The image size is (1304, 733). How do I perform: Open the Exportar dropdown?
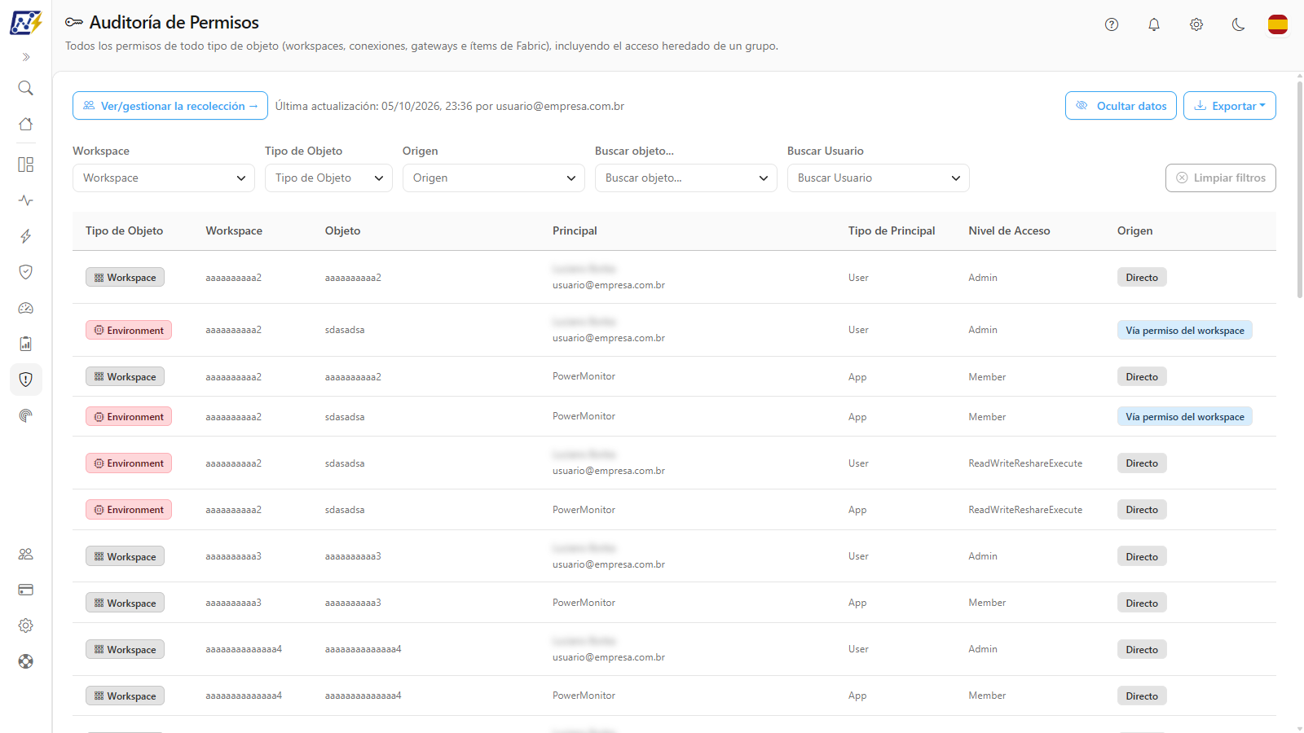1230,106
